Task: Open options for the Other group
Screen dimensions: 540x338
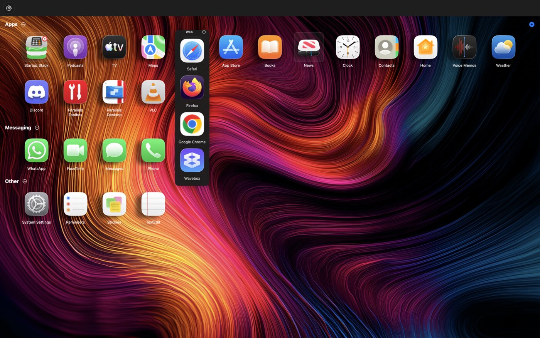Action: pyautogui.click(x=25, y=181)
